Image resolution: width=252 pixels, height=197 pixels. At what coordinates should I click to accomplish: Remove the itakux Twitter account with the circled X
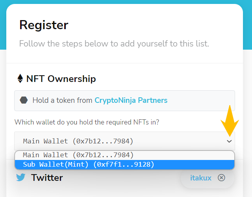(221, 178)
